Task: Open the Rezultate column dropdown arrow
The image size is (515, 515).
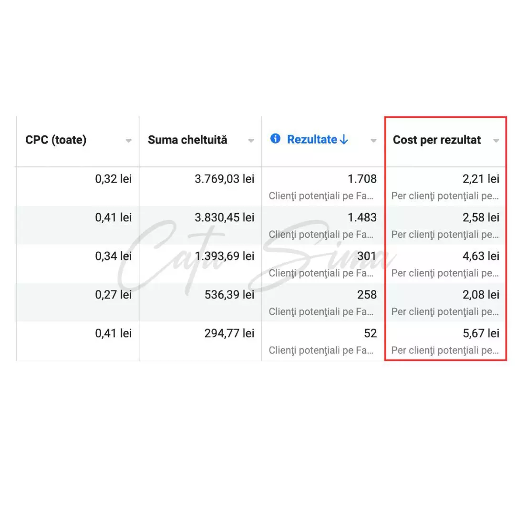Action: point(373,141)
